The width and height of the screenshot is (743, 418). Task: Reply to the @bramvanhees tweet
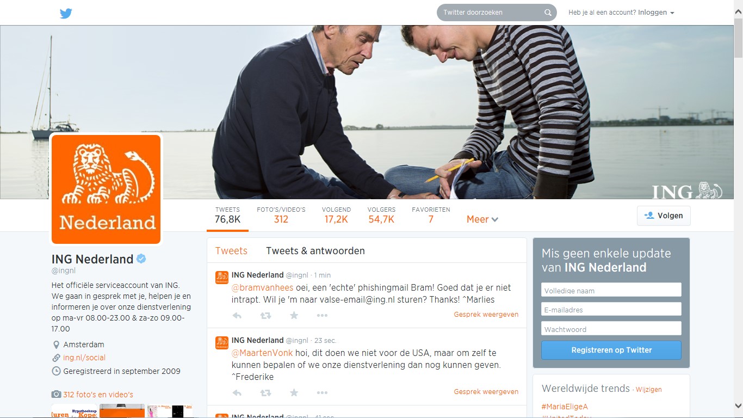coord(237,315)
